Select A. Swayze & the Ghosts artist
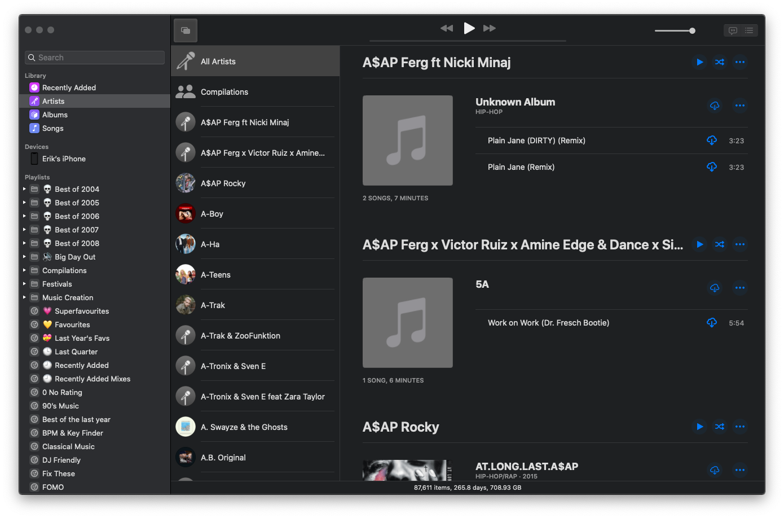Screen dimensions: 784x518 click(x=255, y=427)
